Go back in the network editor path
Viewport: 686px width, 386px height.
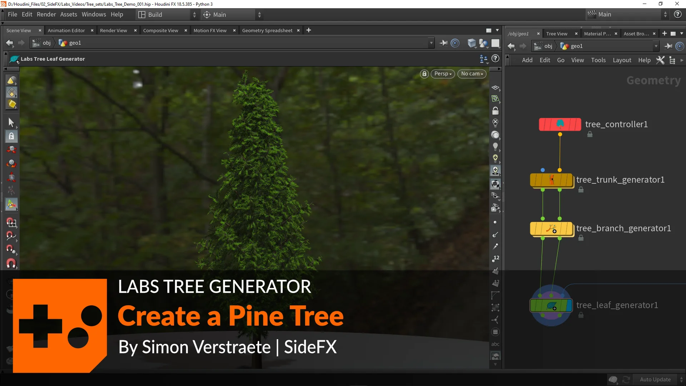(511, 46)
